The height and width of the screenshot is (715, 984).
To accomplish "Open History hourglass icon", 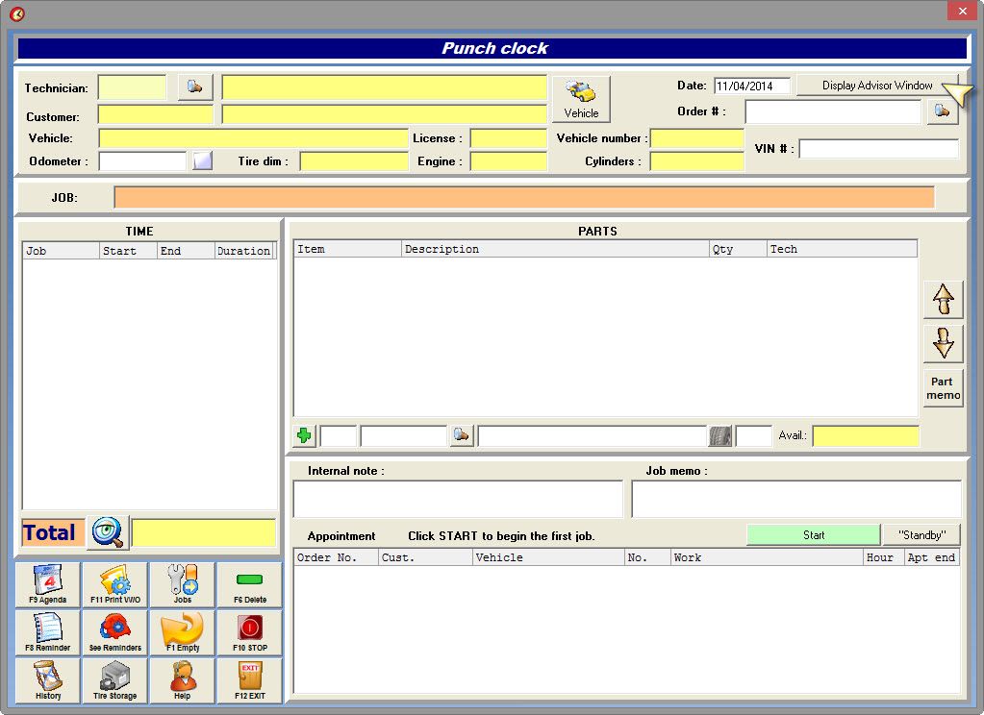I will click(x=48, y=680).
